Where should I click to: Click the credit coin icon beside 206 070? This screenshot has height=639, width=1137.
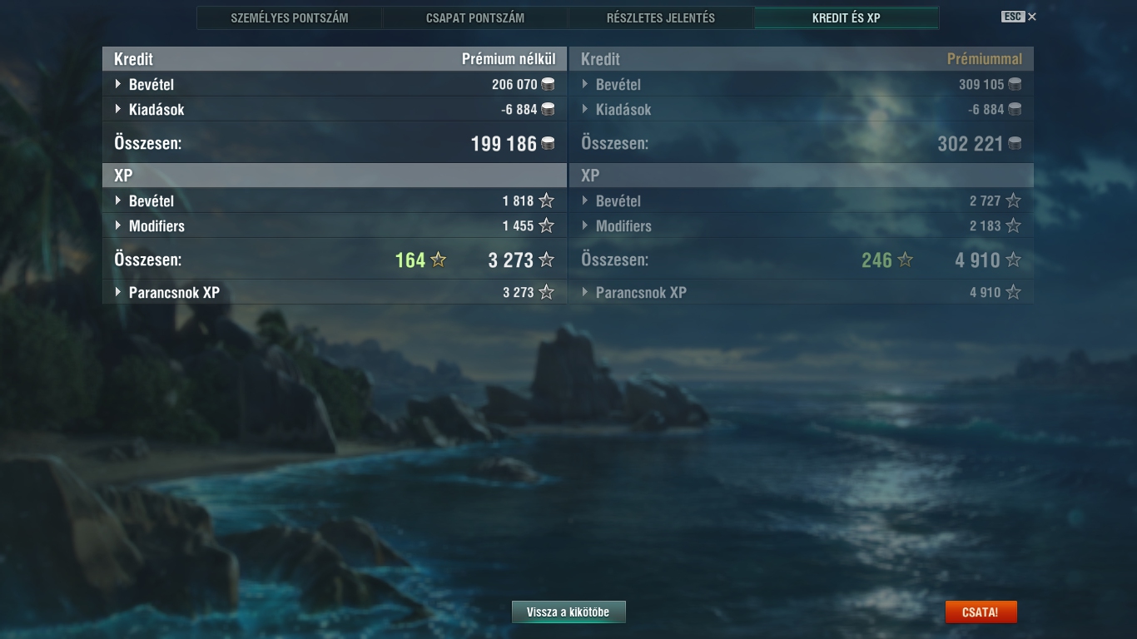point(548,84)
